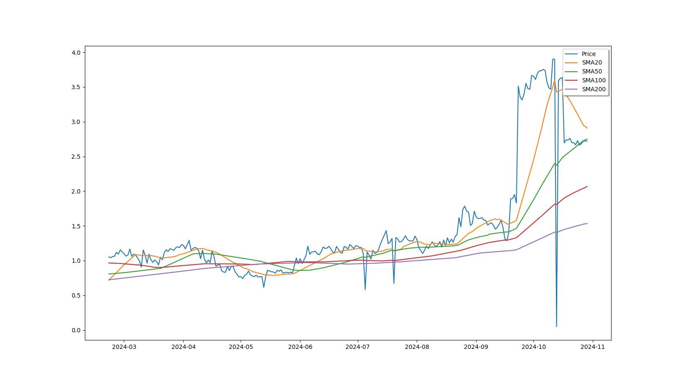Click the SMA20 legend label

(592, 63)
